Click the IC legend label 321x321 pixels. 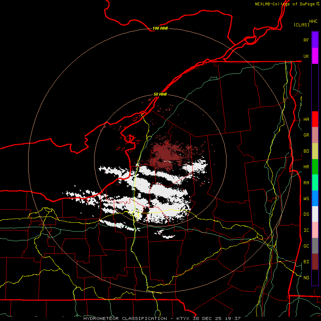pyautogui.click(x=306, y=230)
